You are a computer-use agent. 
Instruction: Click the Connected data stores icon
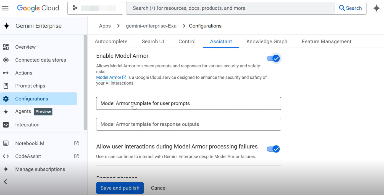coord(6,60)
